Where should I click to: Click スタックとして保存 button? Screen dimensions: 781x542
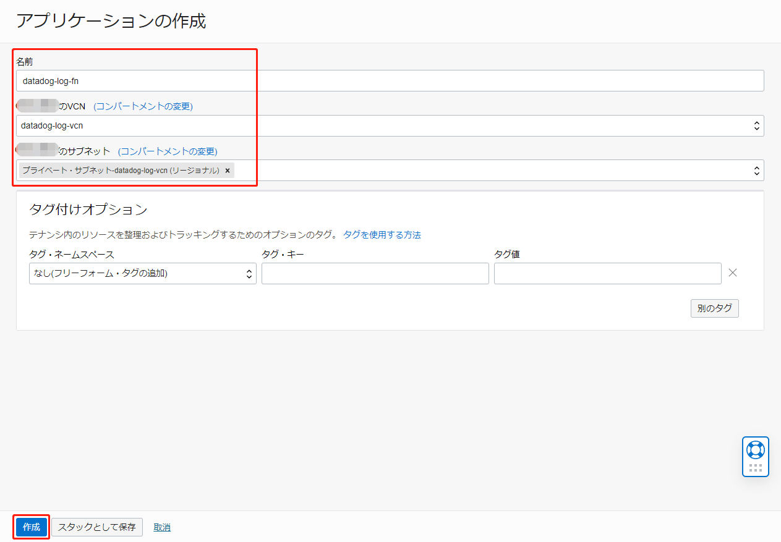(97, 527)
